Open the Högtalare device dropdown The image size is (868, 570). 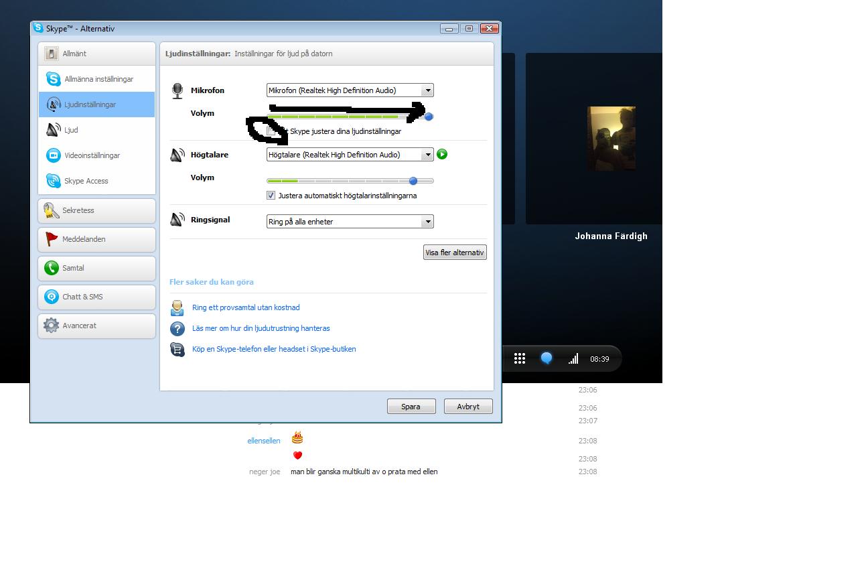(350, 155)
